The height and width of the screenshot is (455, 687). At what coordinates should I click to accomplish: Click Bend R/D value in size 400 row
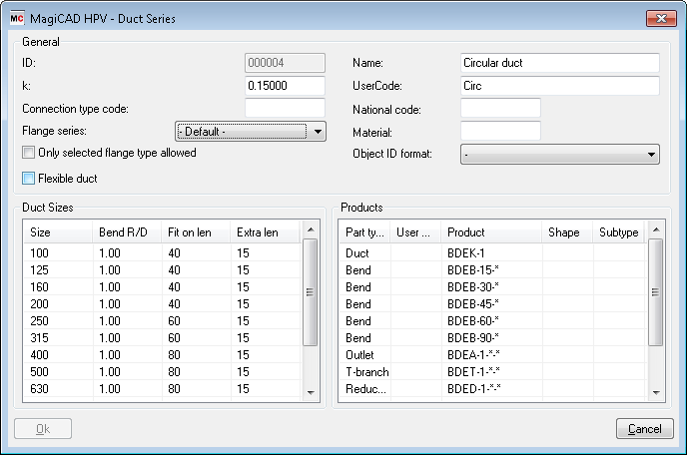click(110, 354)
